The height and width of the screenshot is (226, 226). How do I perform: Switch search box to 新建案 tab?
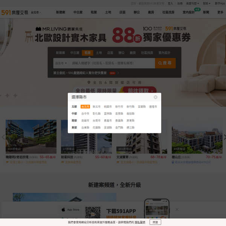click(60, 53)
